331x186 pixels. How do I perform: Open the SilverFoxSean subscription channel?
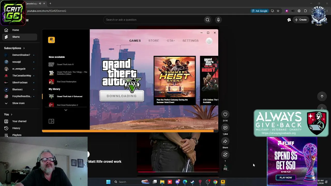tap(20, 83)
